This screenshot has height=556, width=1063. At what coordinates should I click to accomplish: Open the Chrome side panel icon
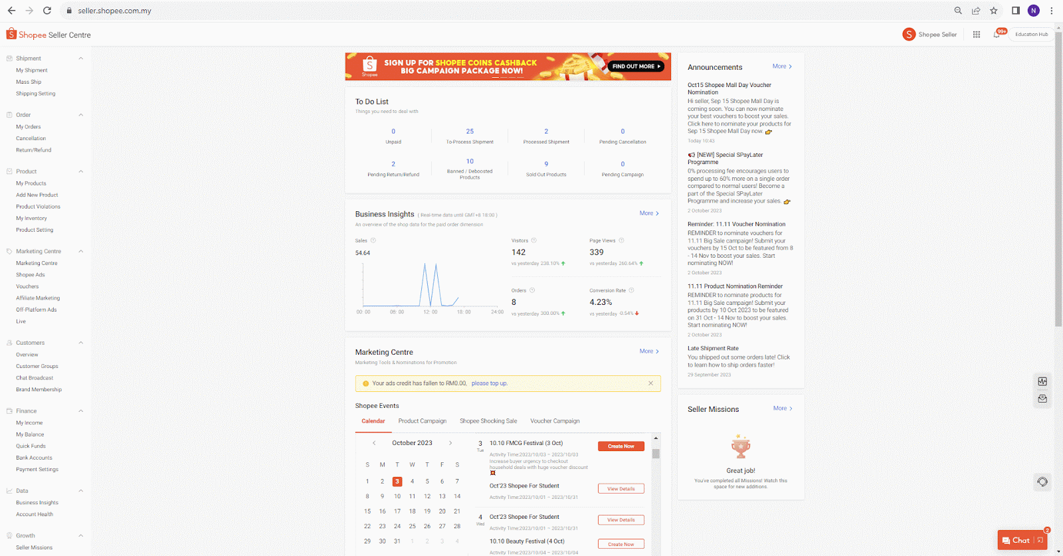pyautogui.click(x=1016, y=11)
